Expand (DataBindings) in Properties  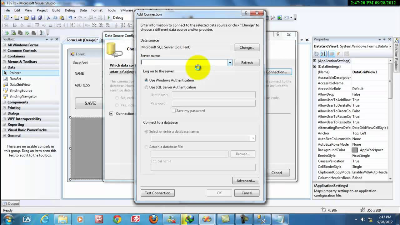pyautogui.click(x=315, y=67)
